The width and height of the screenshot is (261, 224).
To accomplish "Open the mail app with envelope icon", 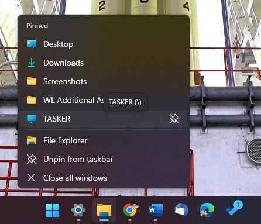I will pos(181,210).
